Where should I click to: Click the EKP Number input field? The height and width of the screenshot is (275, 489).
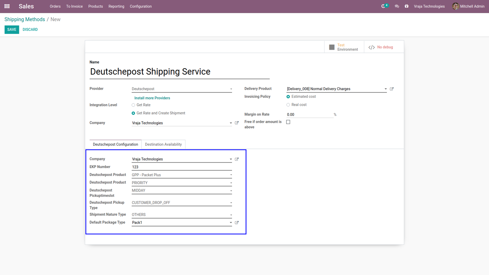[x=182, y=167]
